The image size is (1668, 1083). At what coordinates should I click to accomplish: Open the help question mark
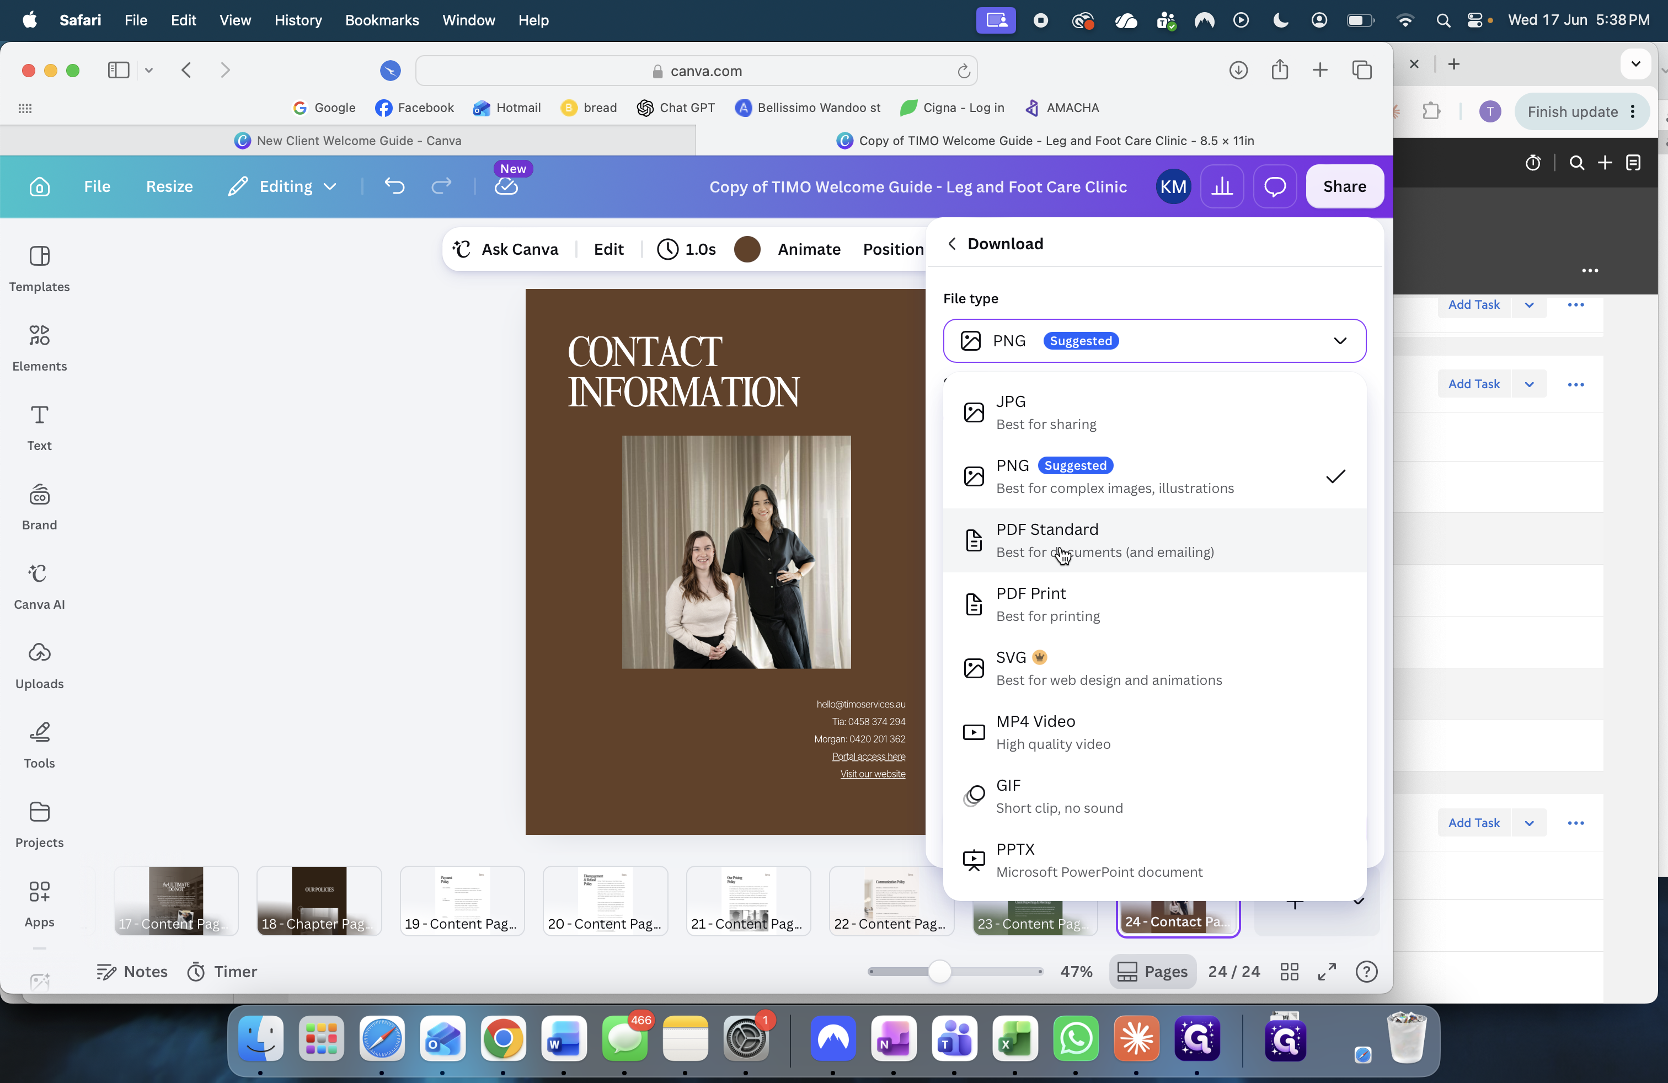click(x=1367, y=972)
